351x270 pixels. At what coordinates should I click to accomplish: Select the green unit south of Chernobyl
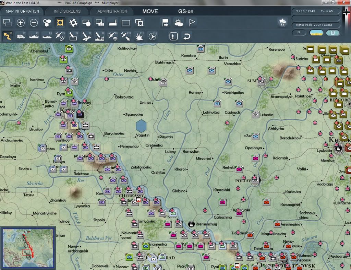click(x=63, y=59)
